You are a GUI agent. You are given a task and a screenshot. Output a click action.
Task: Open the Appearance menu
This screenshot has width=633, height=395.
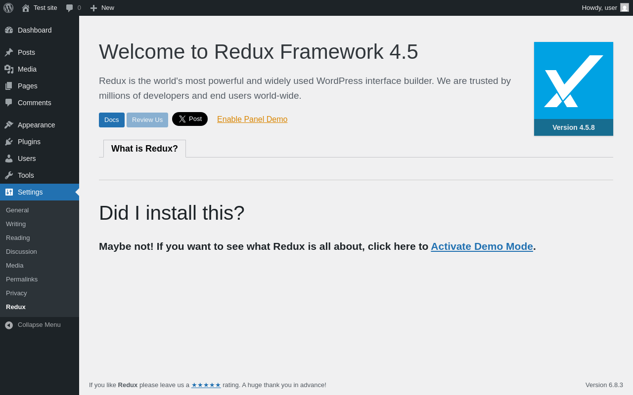pos(36,125)
